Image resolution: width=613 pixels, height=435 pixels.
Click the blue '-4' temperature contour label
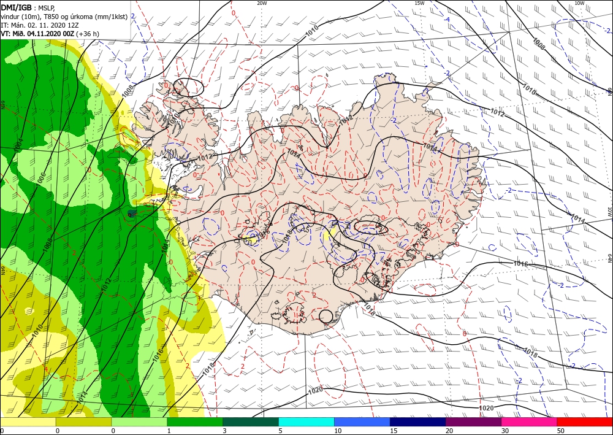[447, 20]
